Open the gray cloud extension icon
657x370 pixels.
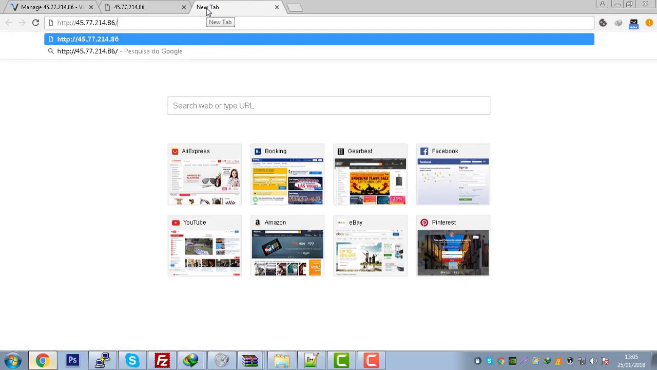pos(619,23)
